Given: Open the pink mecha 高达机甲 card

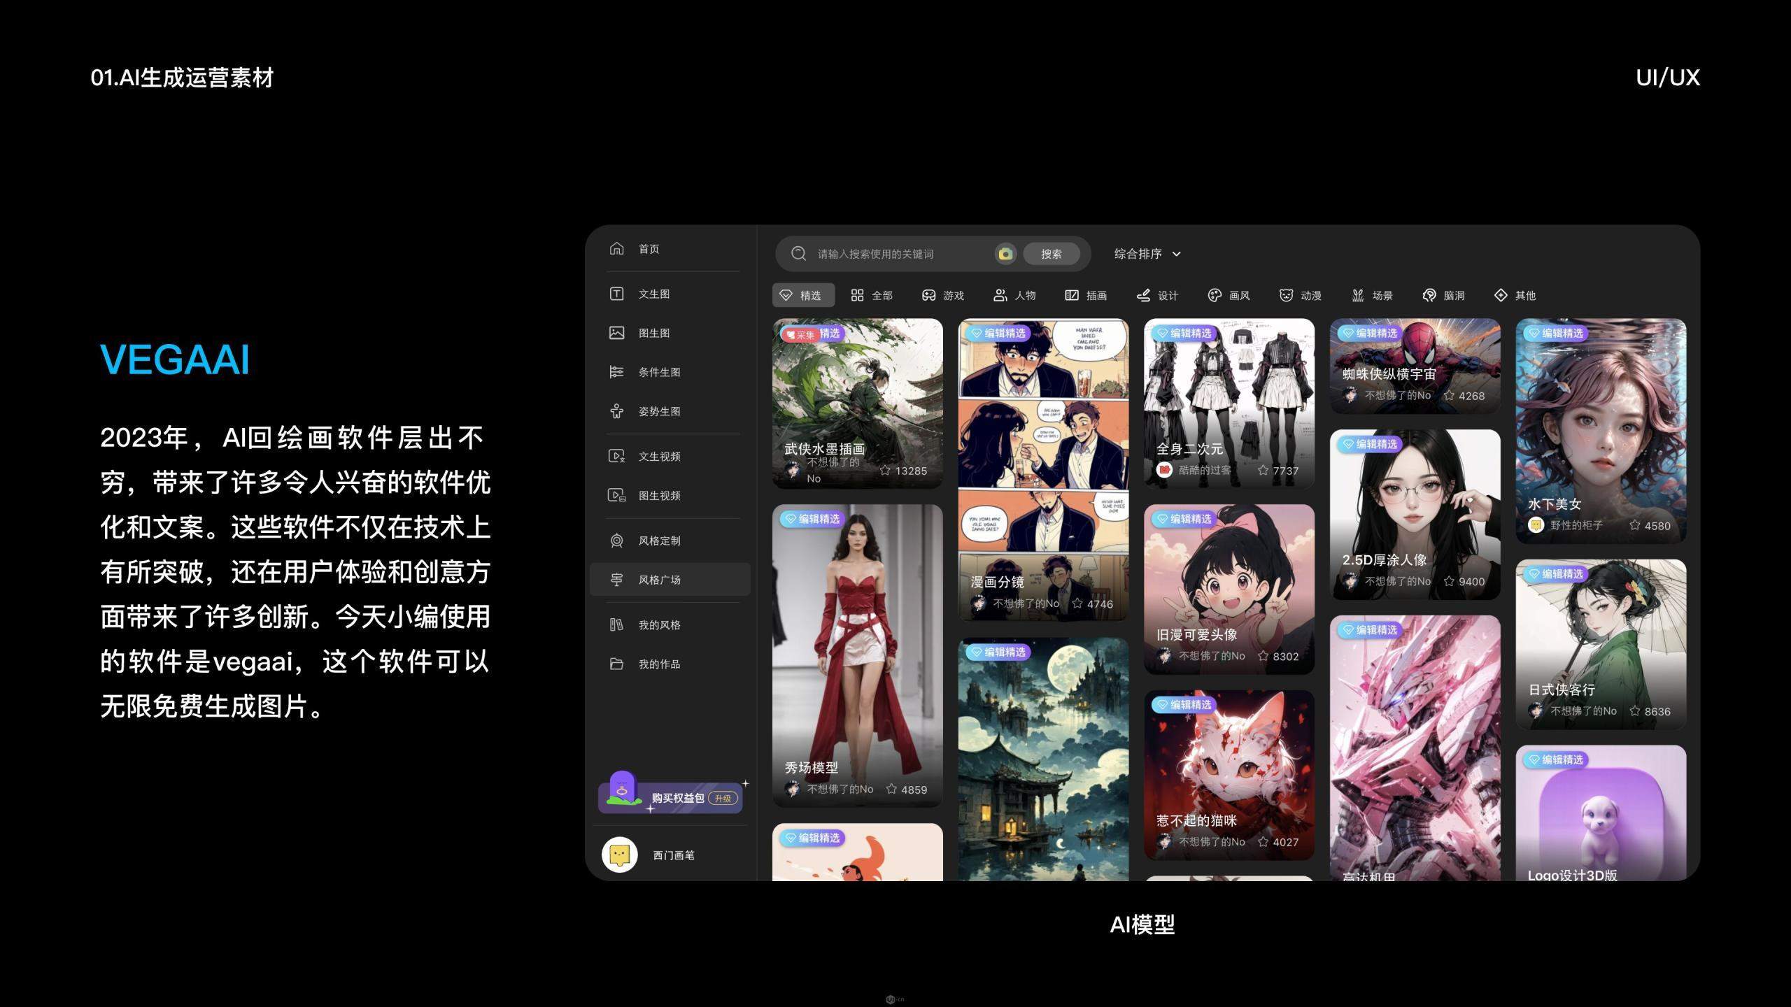Looking at the screenshot, I should coord(1415,748).
